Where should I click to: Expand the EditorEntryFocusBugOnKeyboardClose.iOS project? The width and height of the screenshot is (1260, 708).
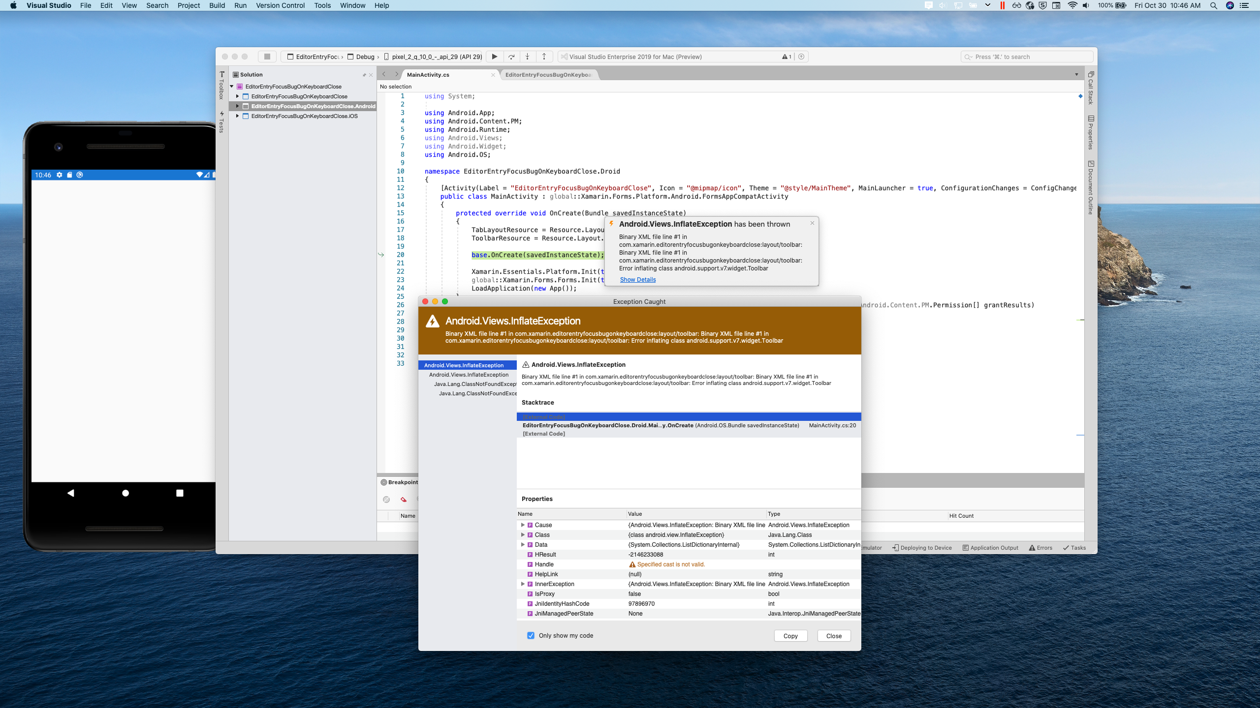point(238,116)
